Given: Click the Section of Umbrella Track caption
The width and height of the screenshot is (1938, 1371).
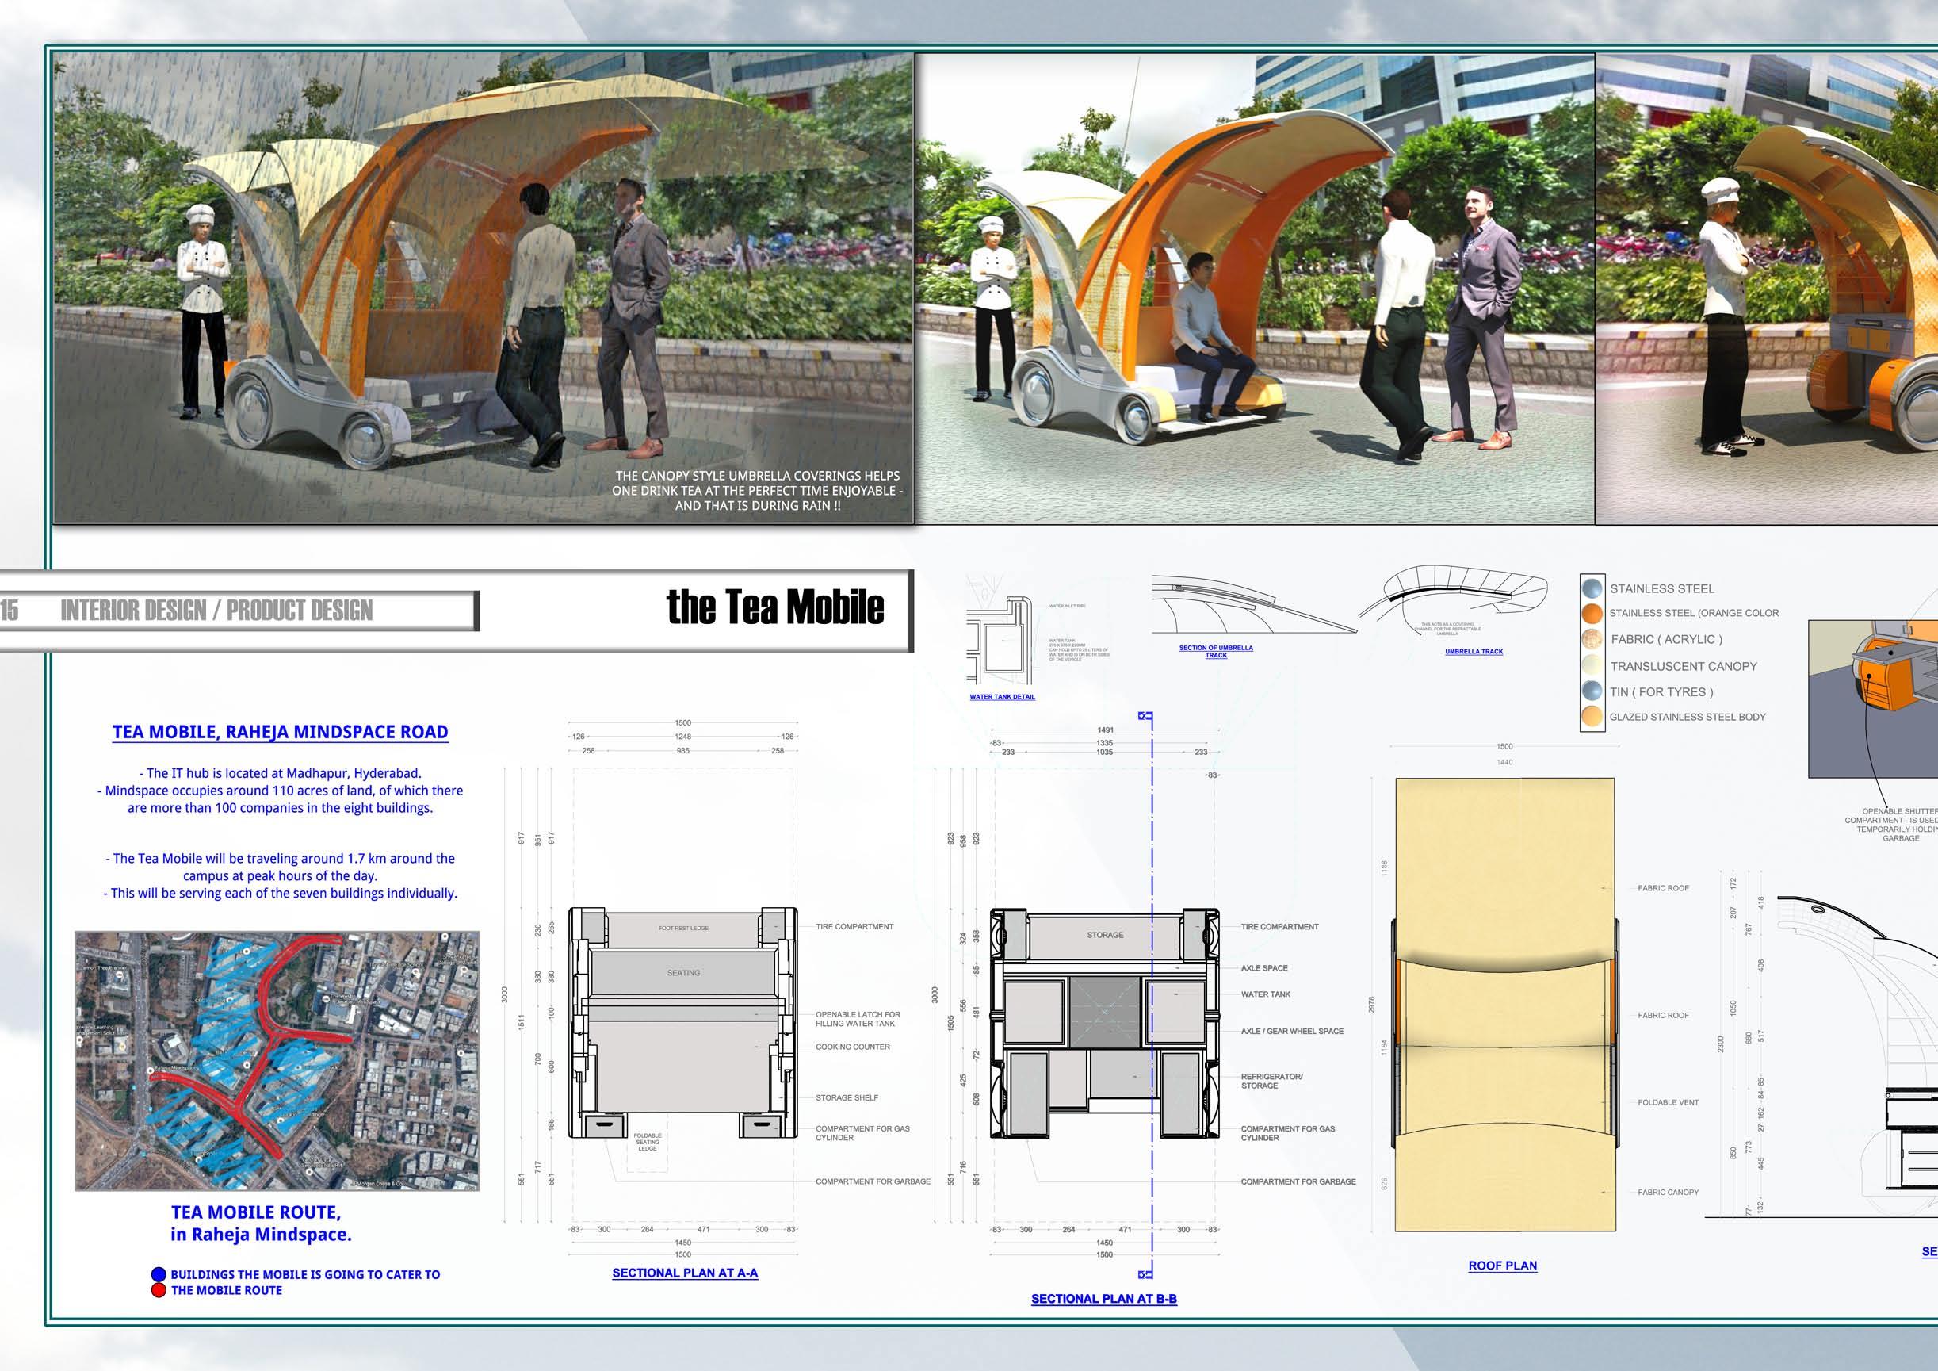Looking at the screenshot, I should click(x=1215, y=651).
